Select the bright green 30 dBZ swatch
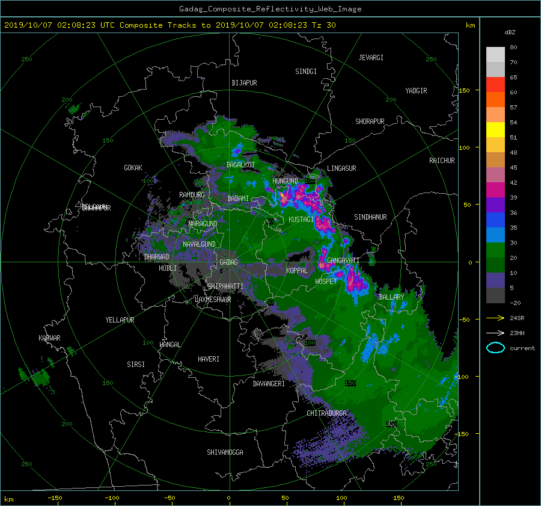This screenshot has height=506, width=541. point(495,250)
